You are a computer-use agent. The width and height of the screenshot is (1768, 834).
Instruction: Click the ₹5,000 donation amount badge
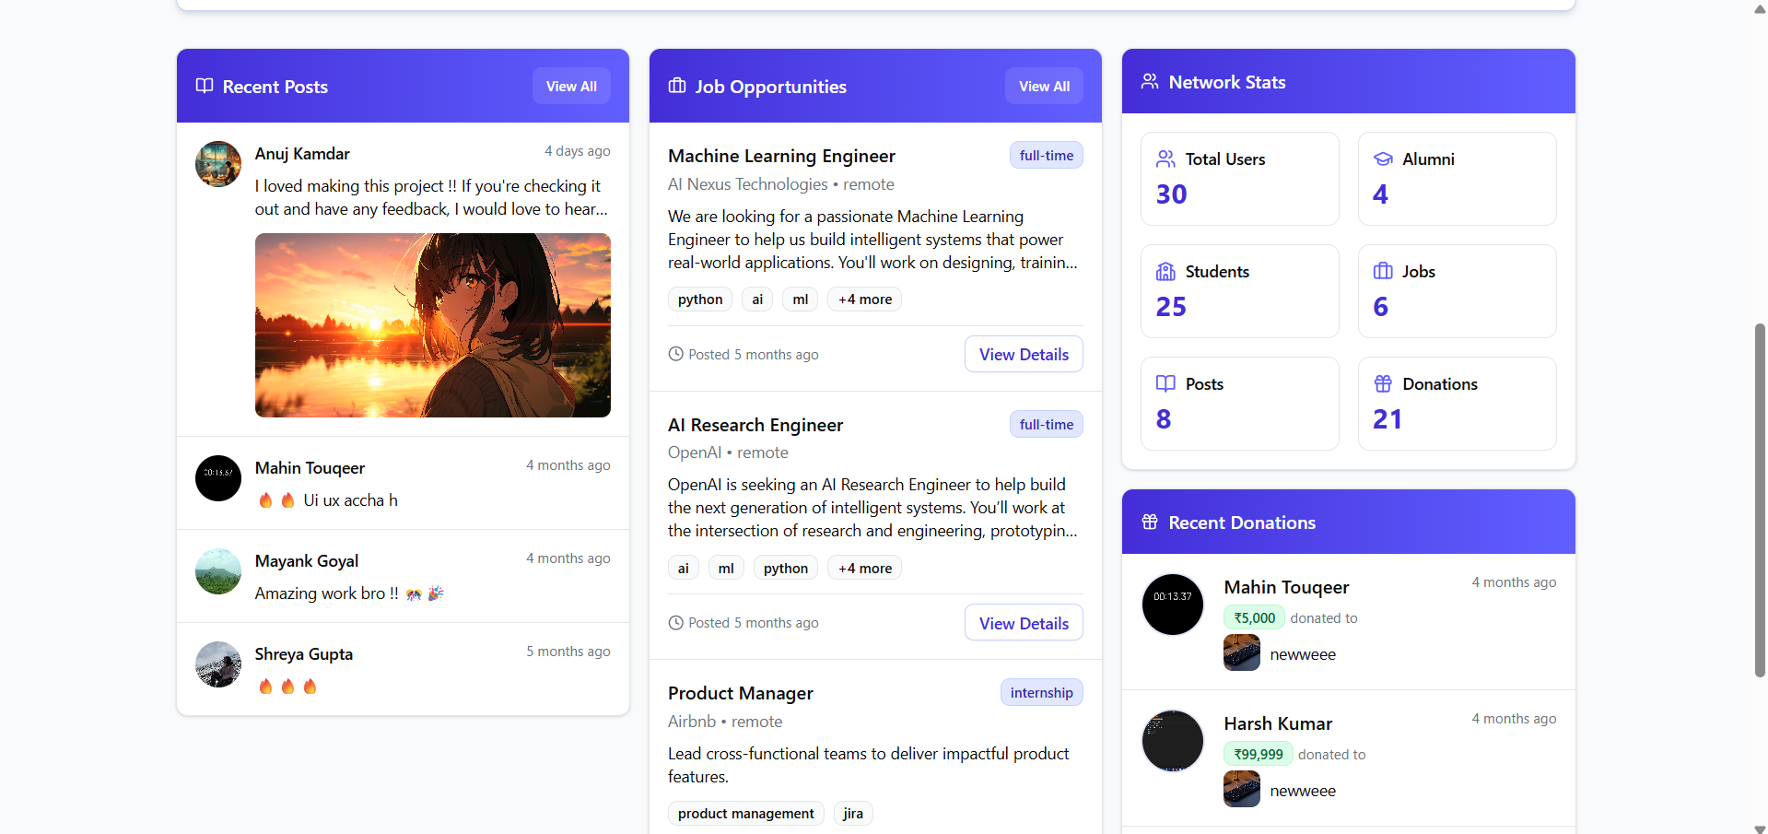point(1254,618)
